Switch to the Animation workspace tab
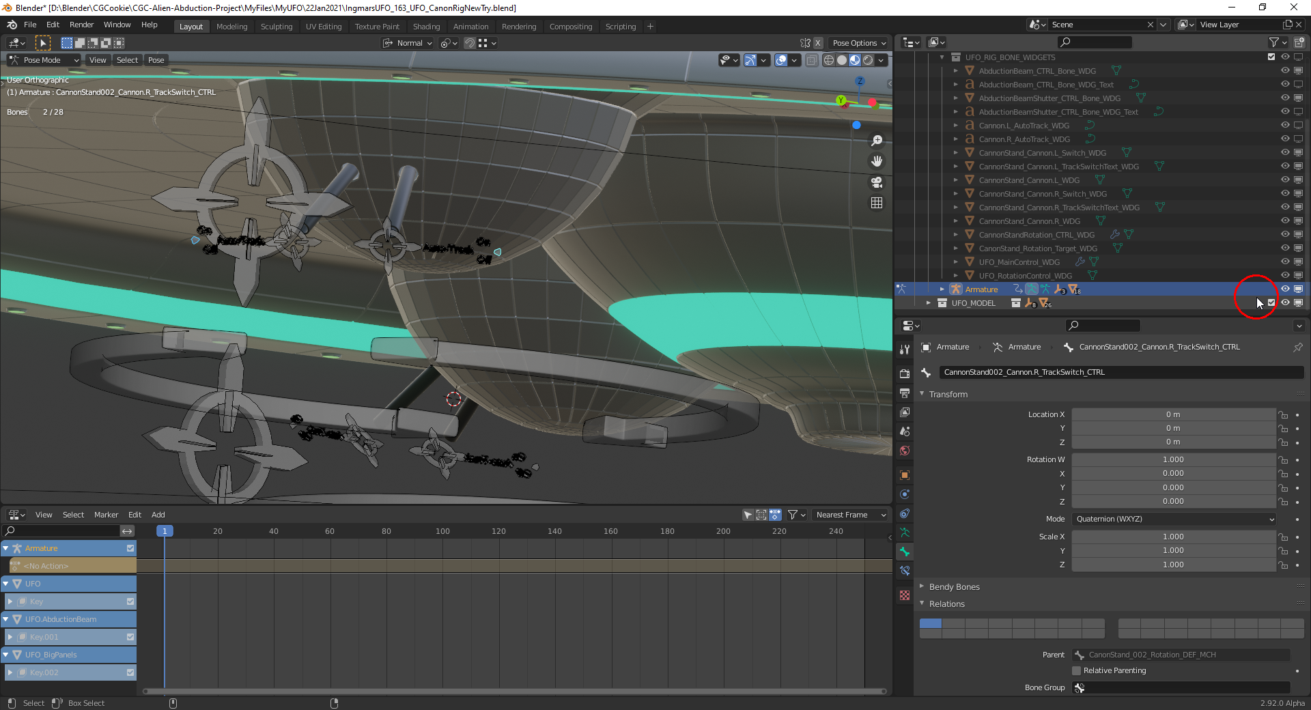The height and width of the screenshot is (710, 1311). (x=470, y=27)
